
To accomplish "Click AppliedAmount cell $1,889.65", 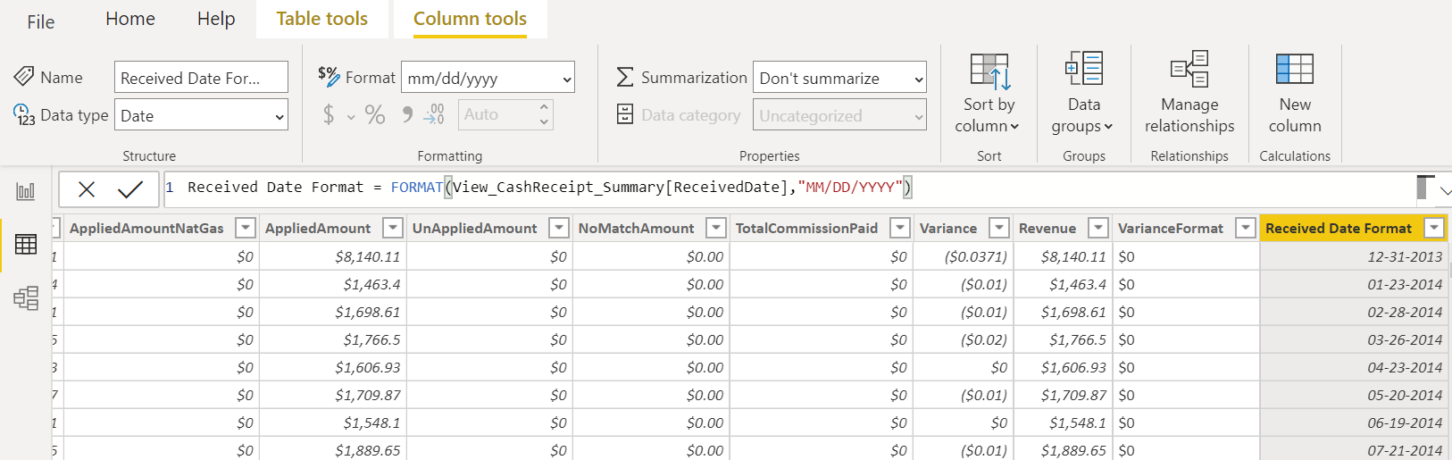I will point(332,450).
